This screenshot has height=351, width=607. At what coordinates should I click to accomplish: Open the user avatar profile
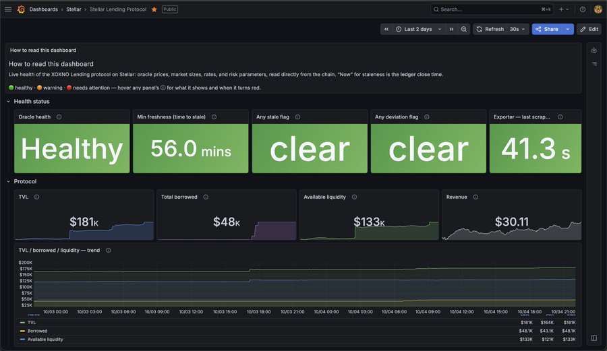[598, 9]
